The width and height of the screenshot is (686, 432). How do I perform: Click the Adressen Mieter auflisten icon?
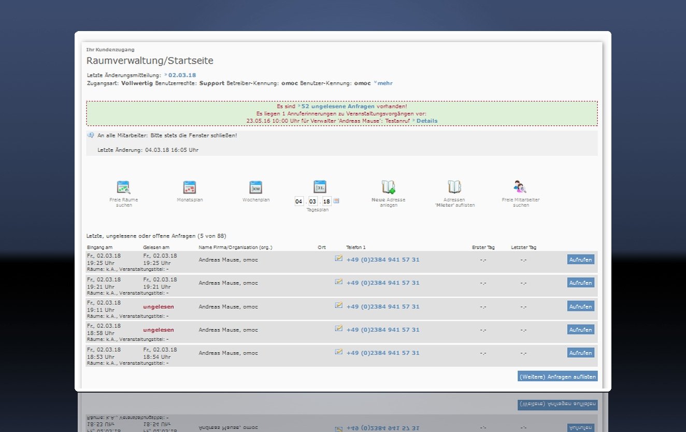[x=454, y=187]
